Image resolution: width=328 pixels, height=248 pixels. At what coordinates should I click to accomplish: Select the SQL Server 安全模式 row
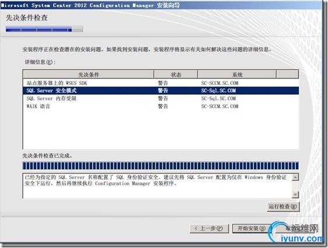(x=160, y=91)
